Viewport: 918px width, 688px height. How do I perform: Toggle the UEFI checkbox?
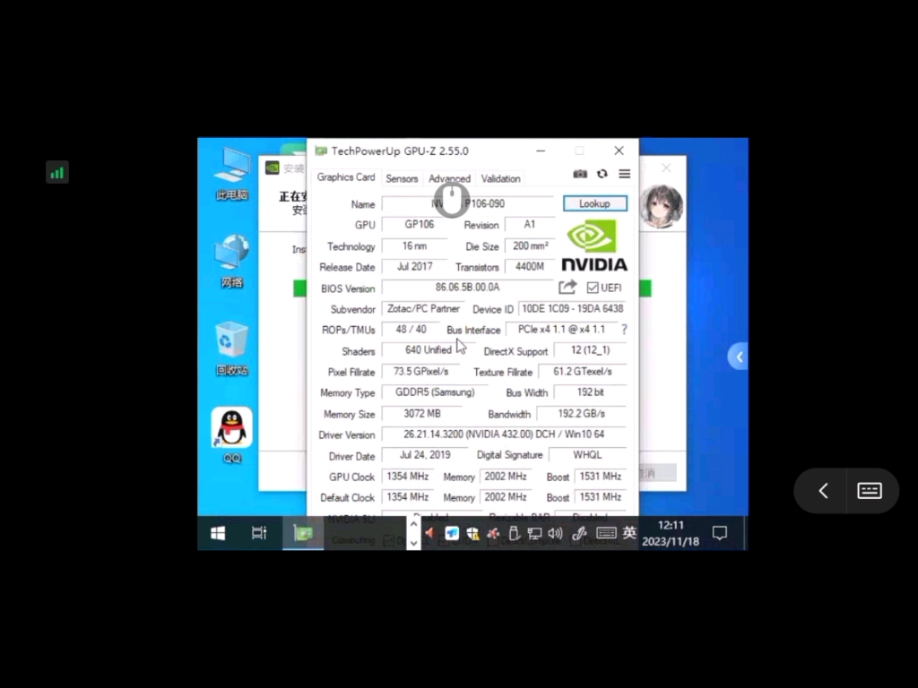[593, 288]
